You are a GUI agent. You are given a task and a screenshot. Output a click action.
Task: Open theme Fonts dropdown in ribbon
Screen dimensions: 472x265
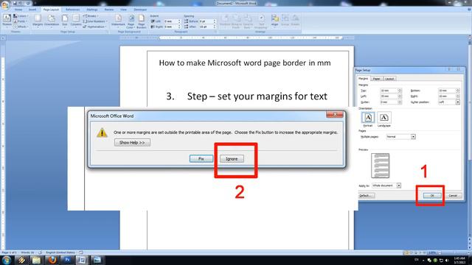point(20,21)
